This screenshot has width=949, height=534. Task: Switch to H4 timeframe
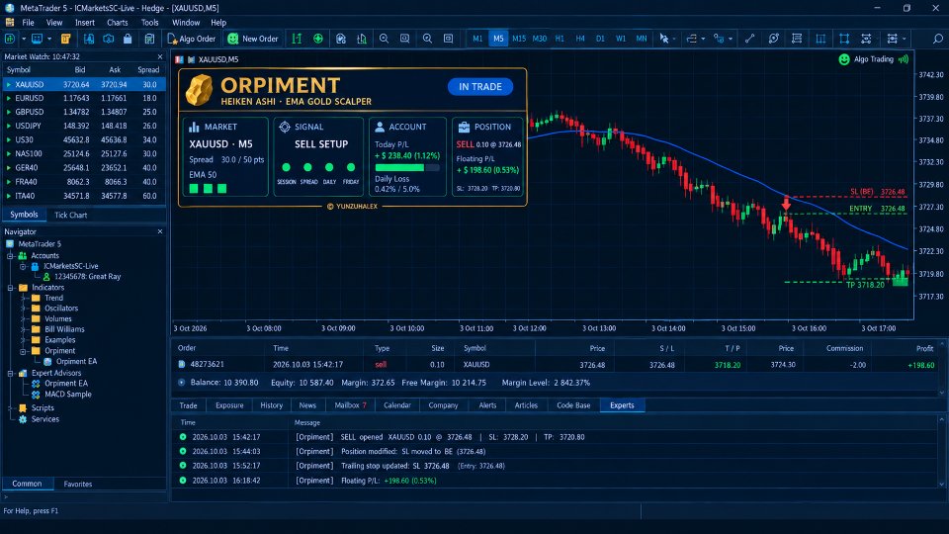tap(580, 39)
